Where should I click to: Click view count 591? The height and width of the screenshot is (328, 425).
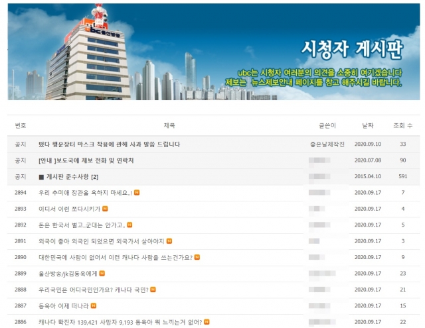(403, 176)
